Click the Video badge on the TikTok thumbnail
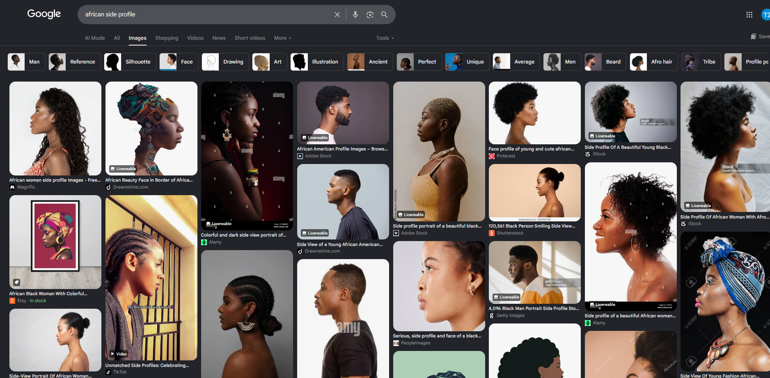 119,354
